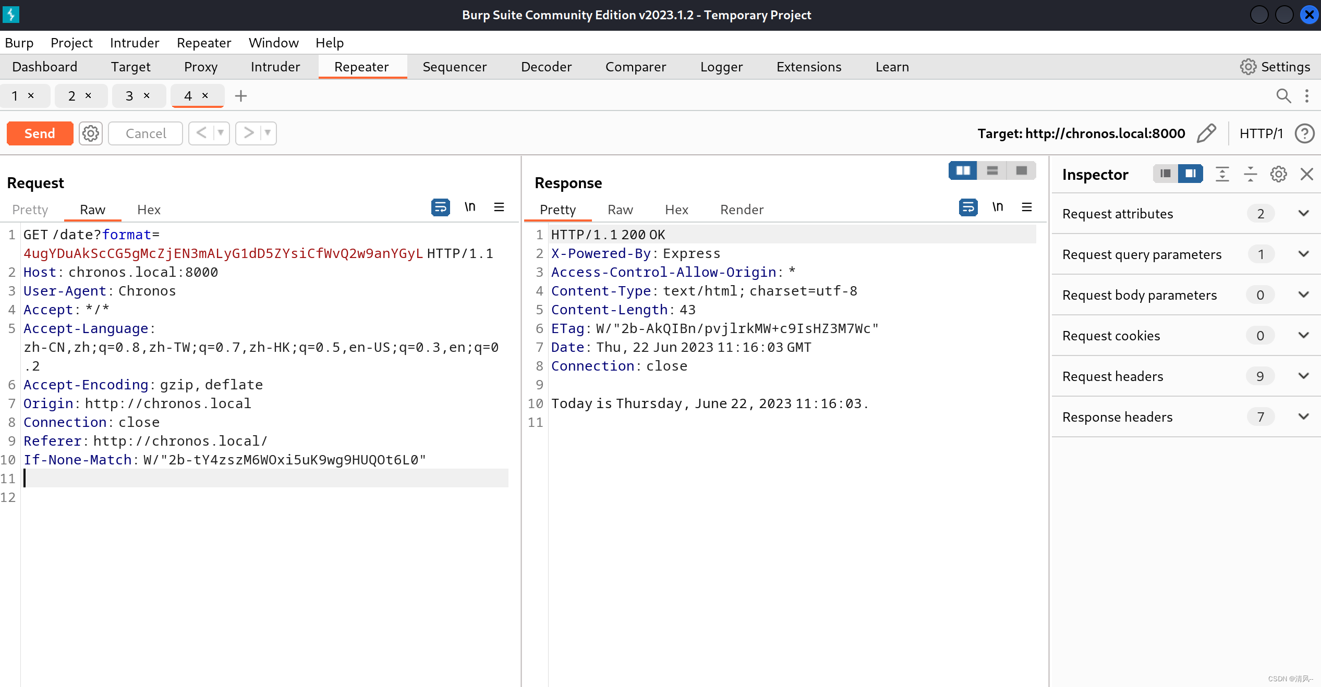The height and width of the screenshot is (687, 1321).
Task: Switch response view to Hex
Action: tap(676, 210)
